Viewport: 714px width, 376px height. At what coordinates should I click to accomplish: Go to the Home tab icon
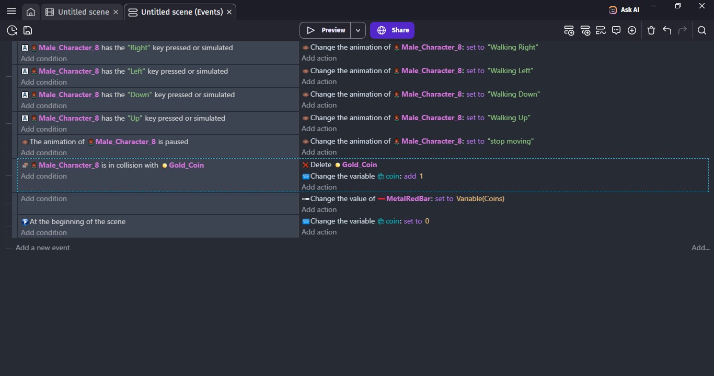tap(31, 12)
